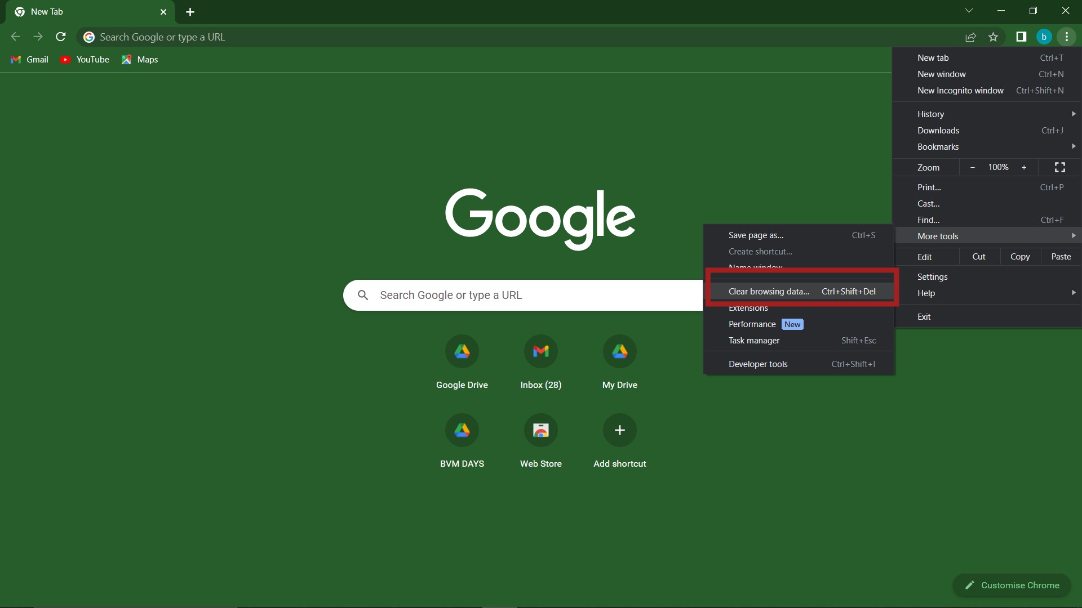Click Cut in the Edit row

(x=979, y=257)
